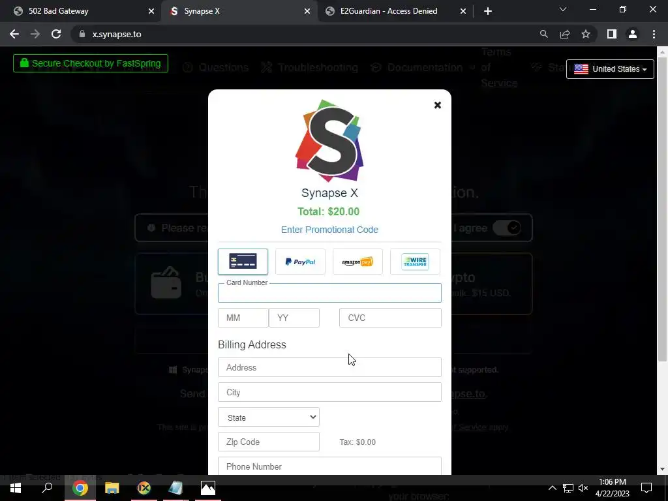This screenshot has width=668, height=501.
Task: Choose Wire Transfer as payment method
Action: 415,262
